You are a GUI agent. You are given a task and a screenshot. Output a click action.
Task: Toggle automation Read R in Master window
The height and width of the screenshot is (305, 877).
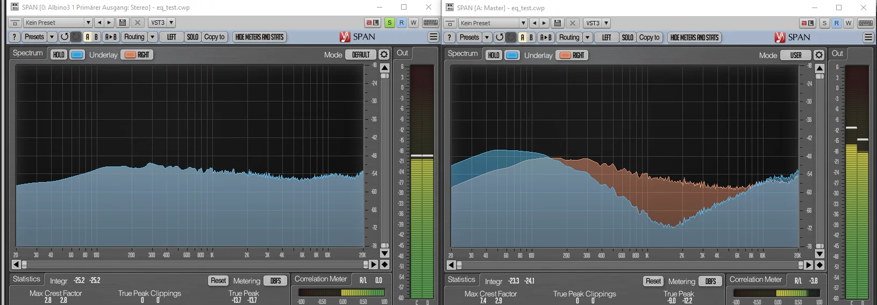tap(837, 23)
